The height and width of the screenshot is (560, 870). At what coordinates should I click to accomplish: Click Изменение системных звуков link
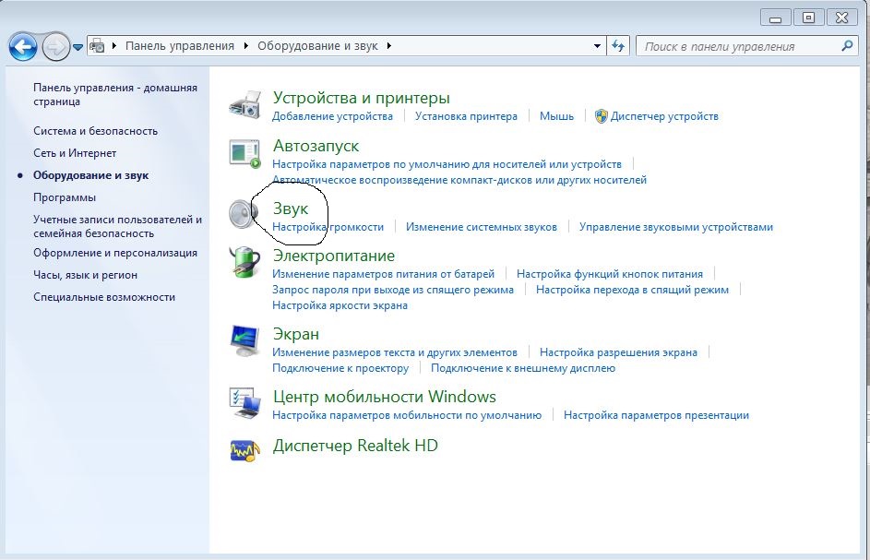(x=482, y=227)
